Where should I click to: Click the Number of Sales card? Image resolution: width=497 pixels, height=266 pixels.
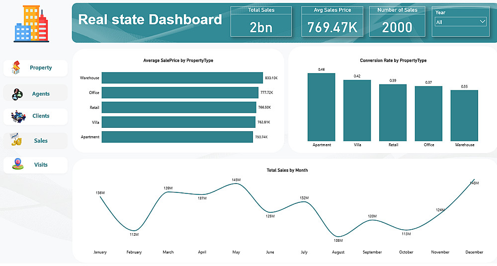point(397,21)
